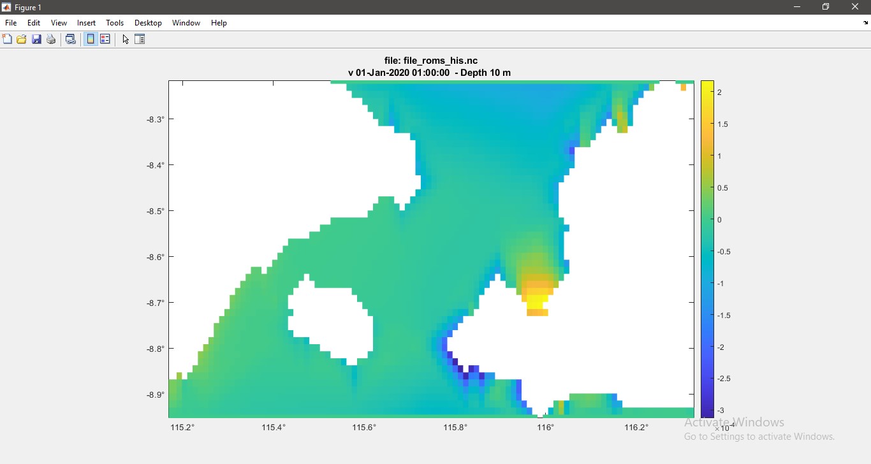Image resolution: width=871 pixels, height=464 pixels.
Task: Print the figure with the printer icon
Action: pos(52,40)
